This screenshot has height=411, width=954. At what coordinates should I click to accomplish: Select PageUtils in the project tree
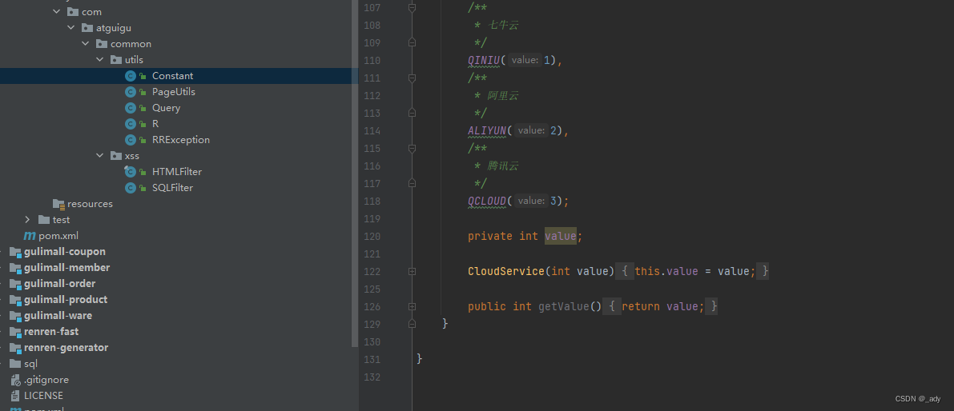(x=173, y=92)
